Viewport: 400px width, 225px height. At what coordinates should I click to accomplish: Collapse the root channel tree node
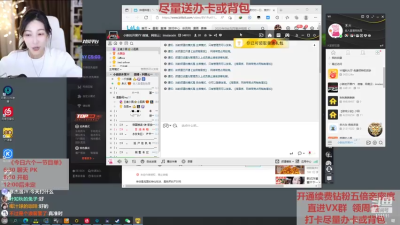(110, 74)
